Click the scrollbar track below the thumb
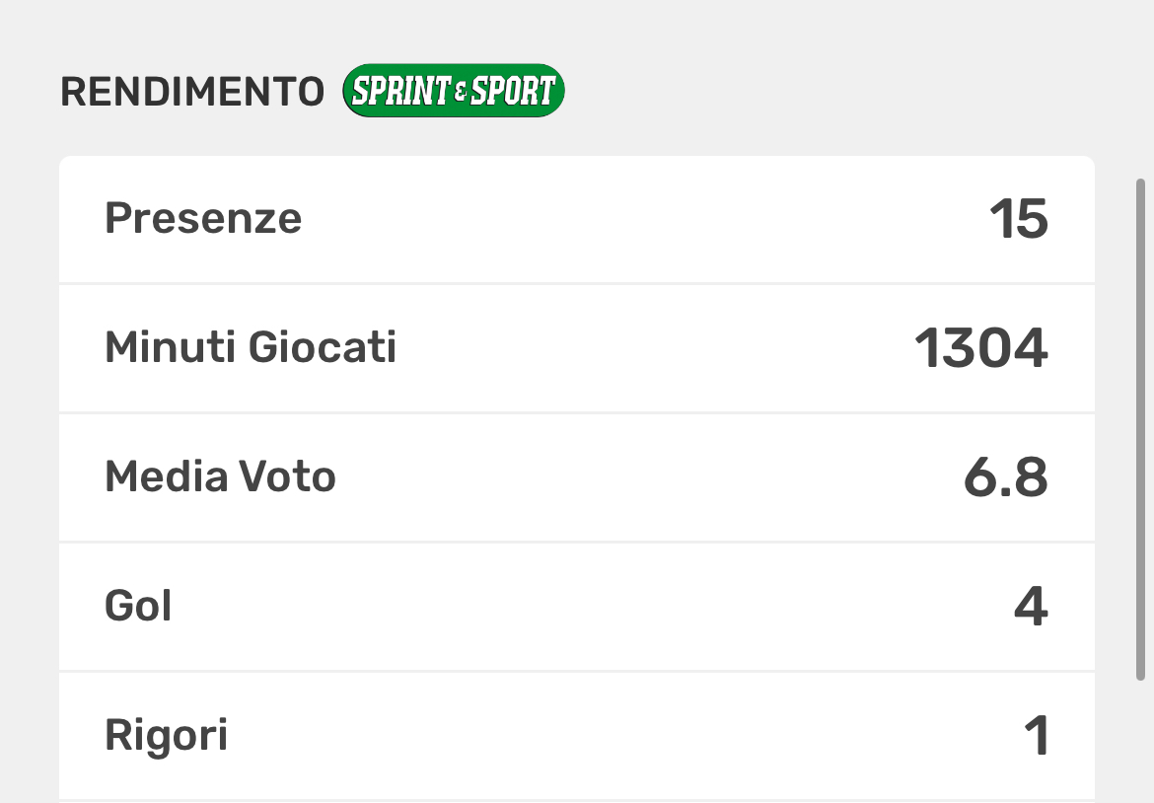 click(1140, 740)
